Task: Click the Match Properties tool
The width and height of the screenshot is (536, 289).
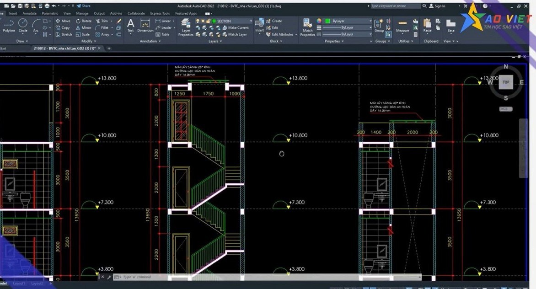Action: tap(307, 27)
